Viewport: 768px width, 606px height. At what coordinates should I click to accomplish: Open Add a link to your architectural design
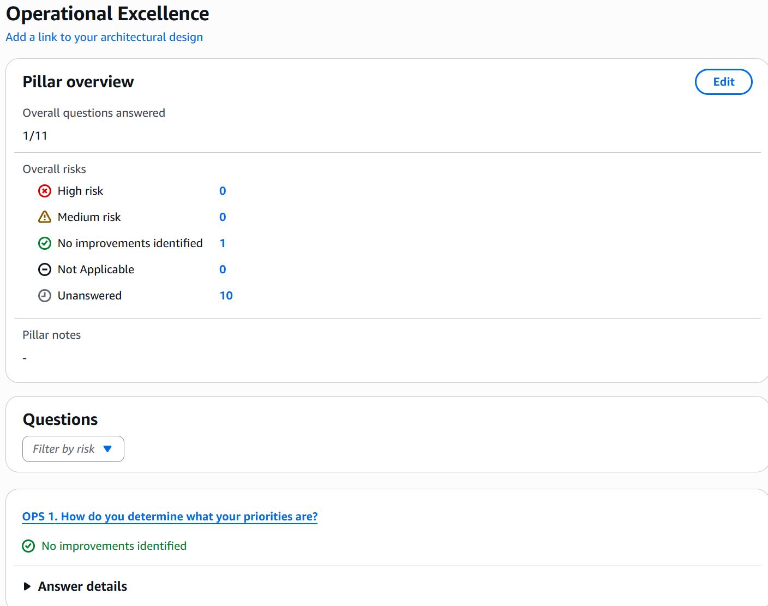click(104, 37)
